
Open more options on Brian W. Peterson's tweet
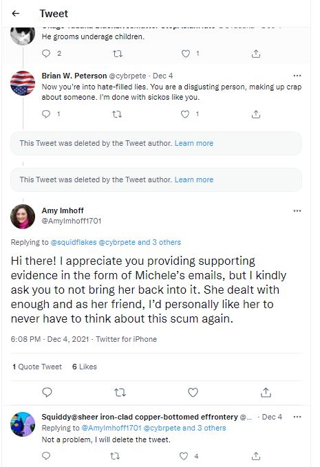click(297, 76)
